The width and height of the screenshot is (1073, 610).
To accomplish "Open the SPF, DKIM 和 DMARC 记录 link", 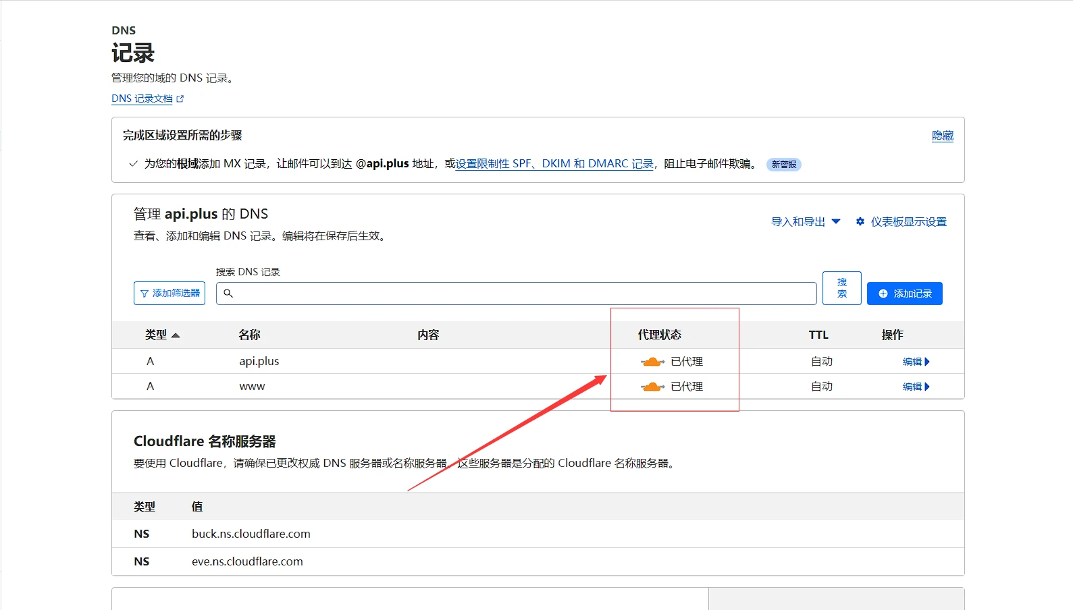I will pos(554,163).
